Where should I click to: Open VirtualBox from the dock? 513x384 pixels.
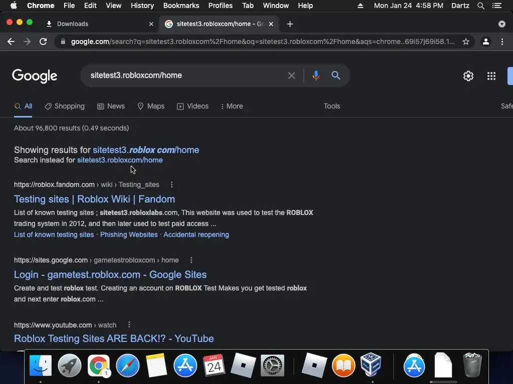[371, 364]
